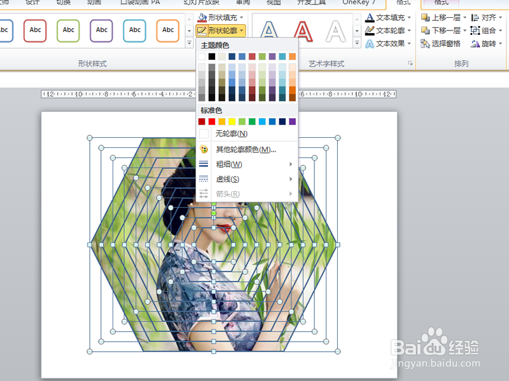509x381 pixels.
Task: Pick white from theme colors
Action: tap(202, 57)
